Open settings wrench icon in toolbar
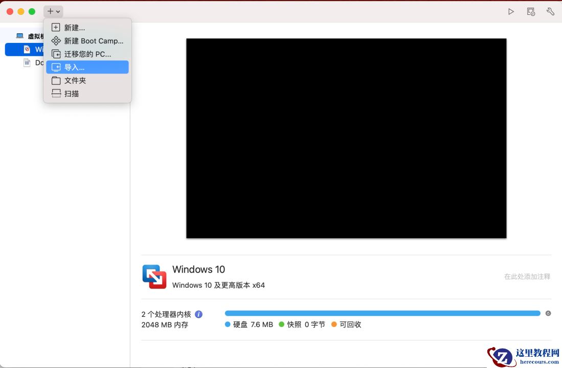 click(550, 11)
